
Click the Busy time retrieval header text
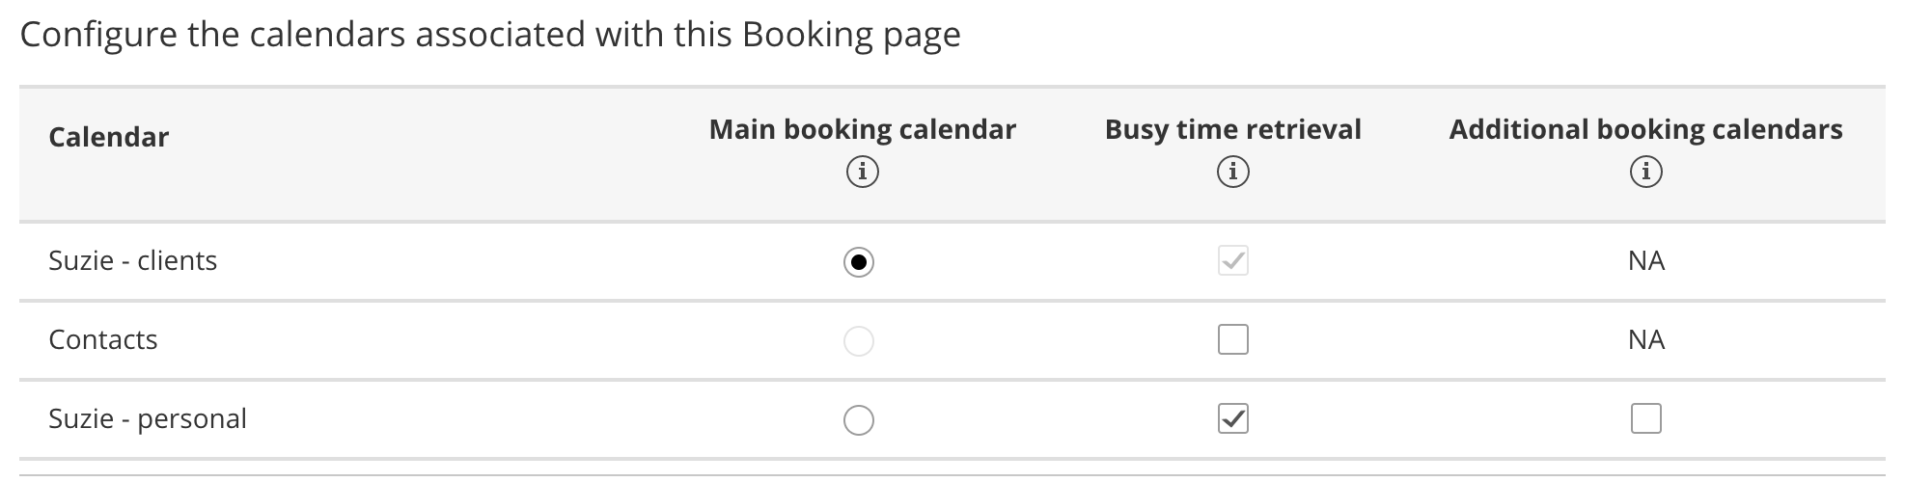1232,129
